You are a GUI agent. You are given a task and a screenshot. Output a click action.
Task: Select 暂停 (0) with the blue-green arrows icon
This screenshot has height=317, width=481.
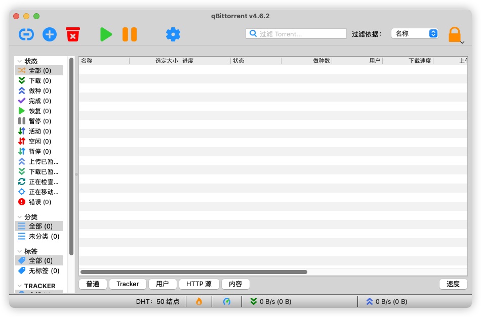point(39,151)
